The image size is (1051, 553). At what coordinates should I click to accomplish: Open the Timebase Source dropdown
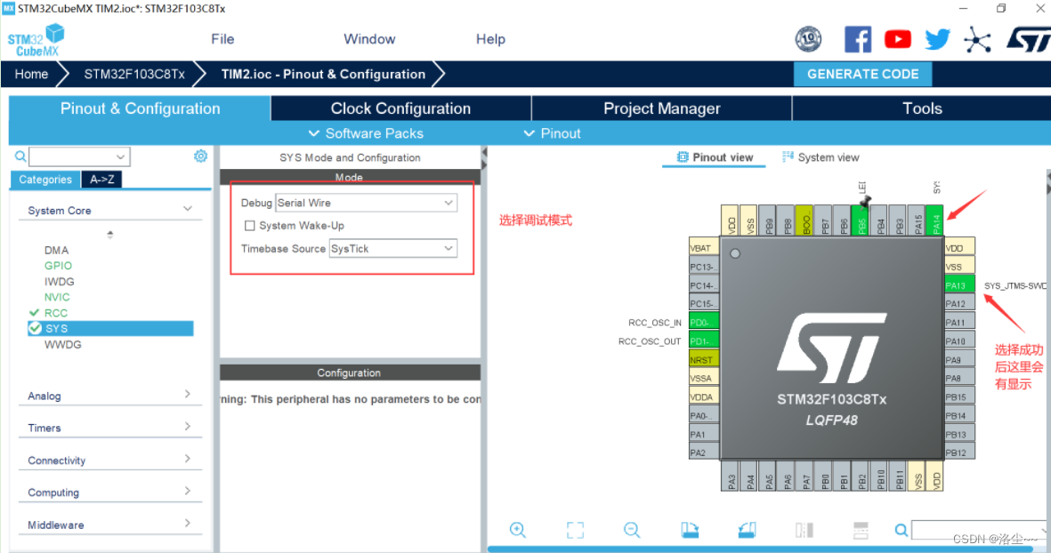(x=392, y=248)
